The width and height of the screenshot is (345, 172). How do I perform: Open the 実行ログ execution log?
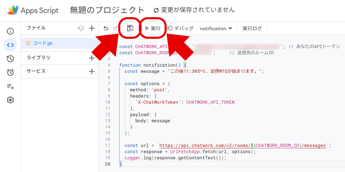tap(252, 28)
